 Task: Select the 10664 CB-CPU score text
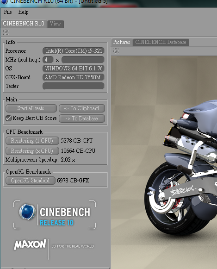point(78,151)
